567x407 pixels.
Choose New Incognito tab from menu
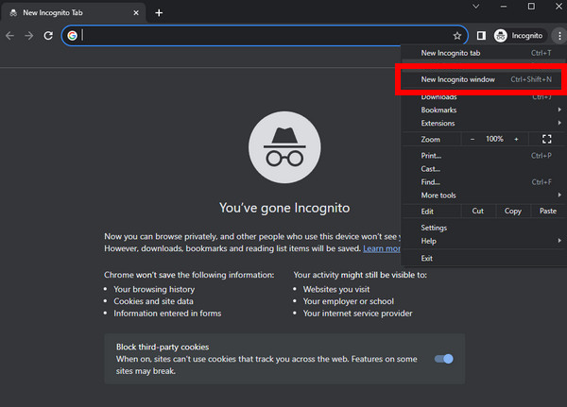click(484, 53)
